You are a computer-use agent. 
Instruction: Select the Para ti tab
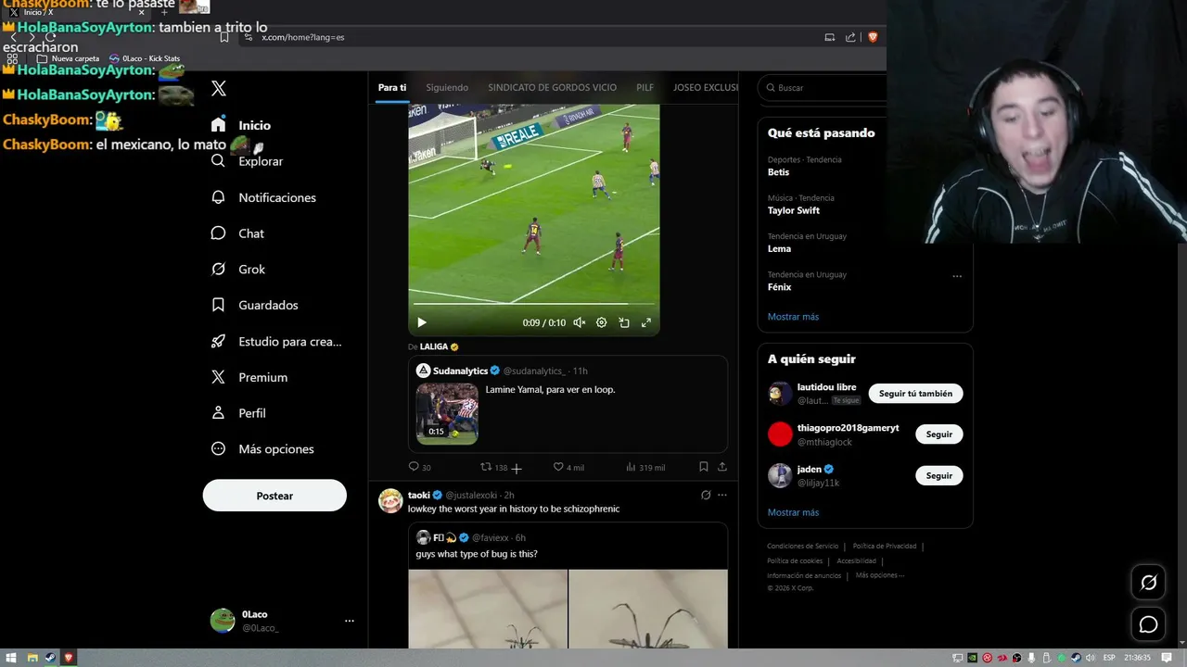point(392,87)
